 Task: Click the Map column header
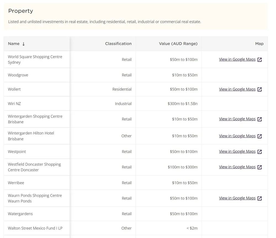click(259, 44)
